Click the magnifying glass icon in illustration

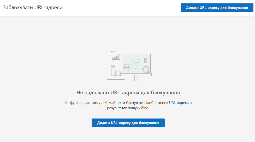(146, 70)
